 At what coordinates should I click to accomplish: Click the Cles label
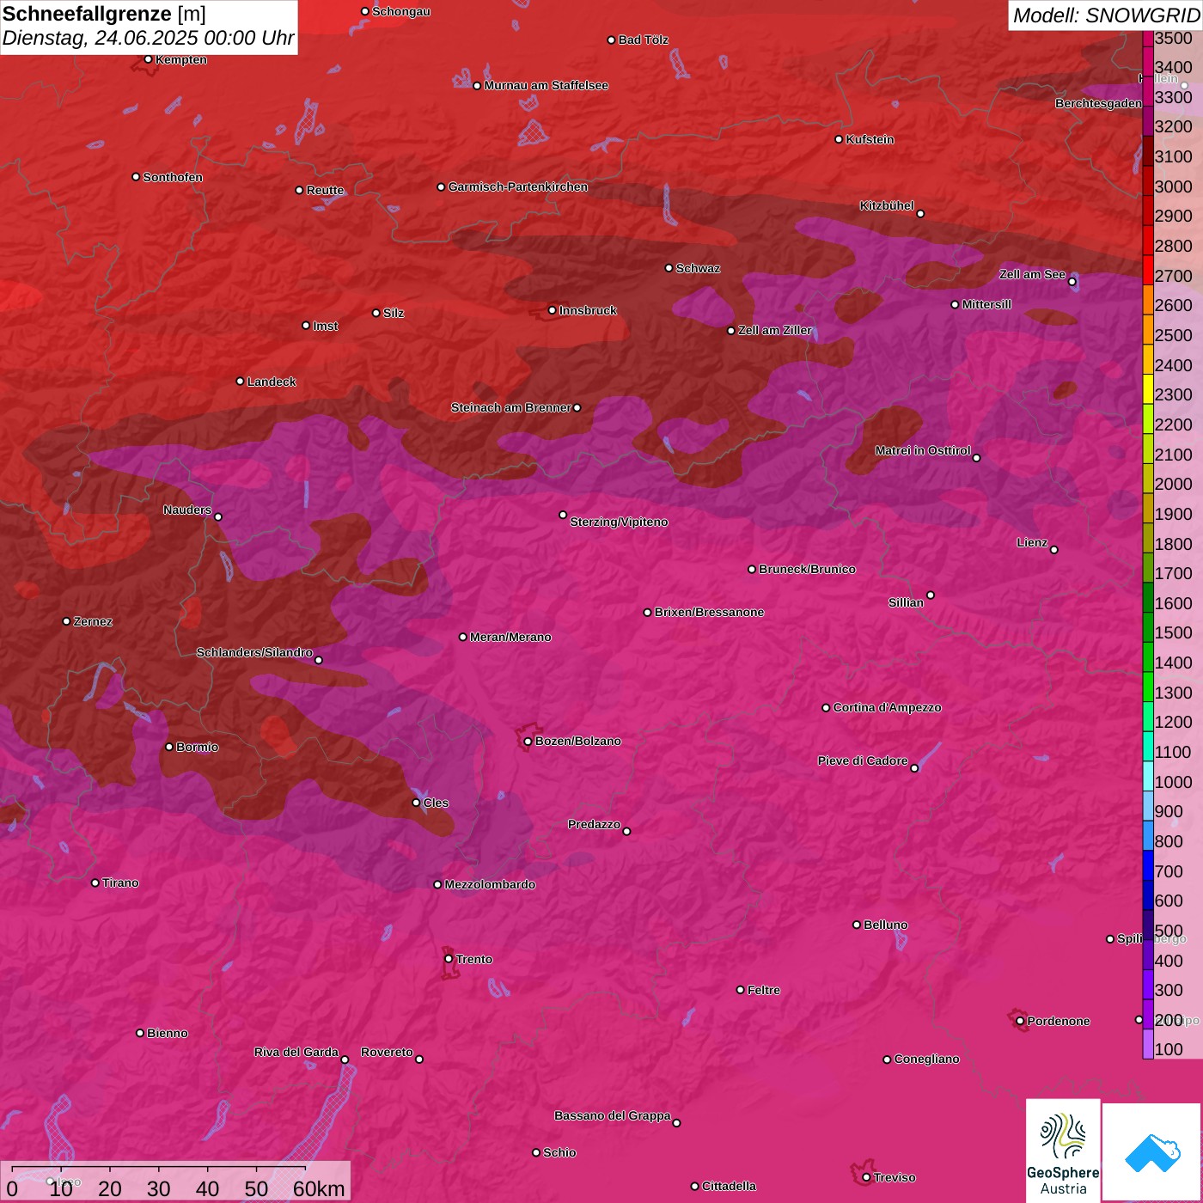436,803
